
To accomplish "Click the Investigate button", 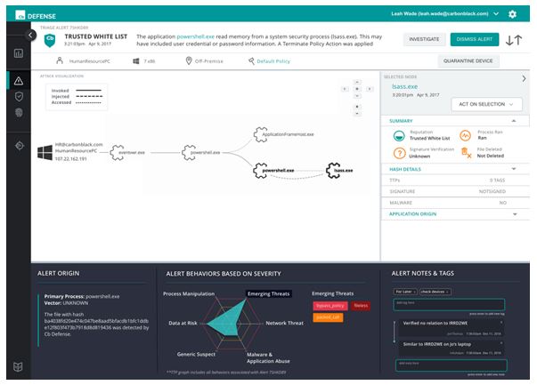I will [x=424, y=39].
